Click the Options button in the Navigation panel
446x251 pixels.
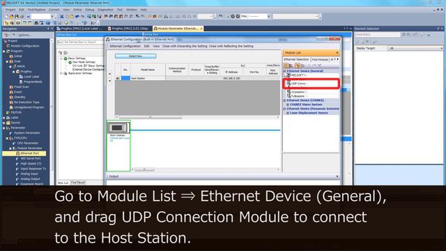click(x=25, y=35)
